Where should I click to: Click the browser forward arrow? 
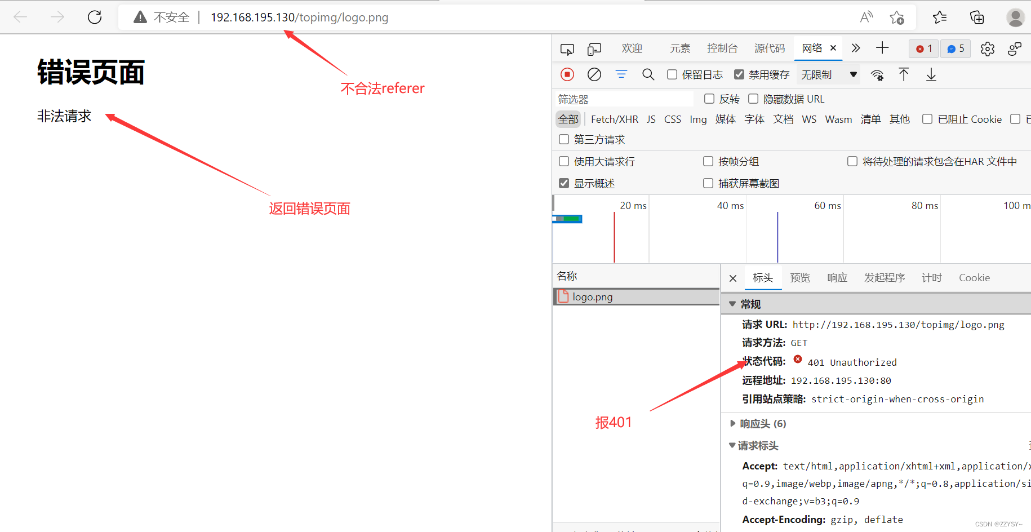coord(57,17)
